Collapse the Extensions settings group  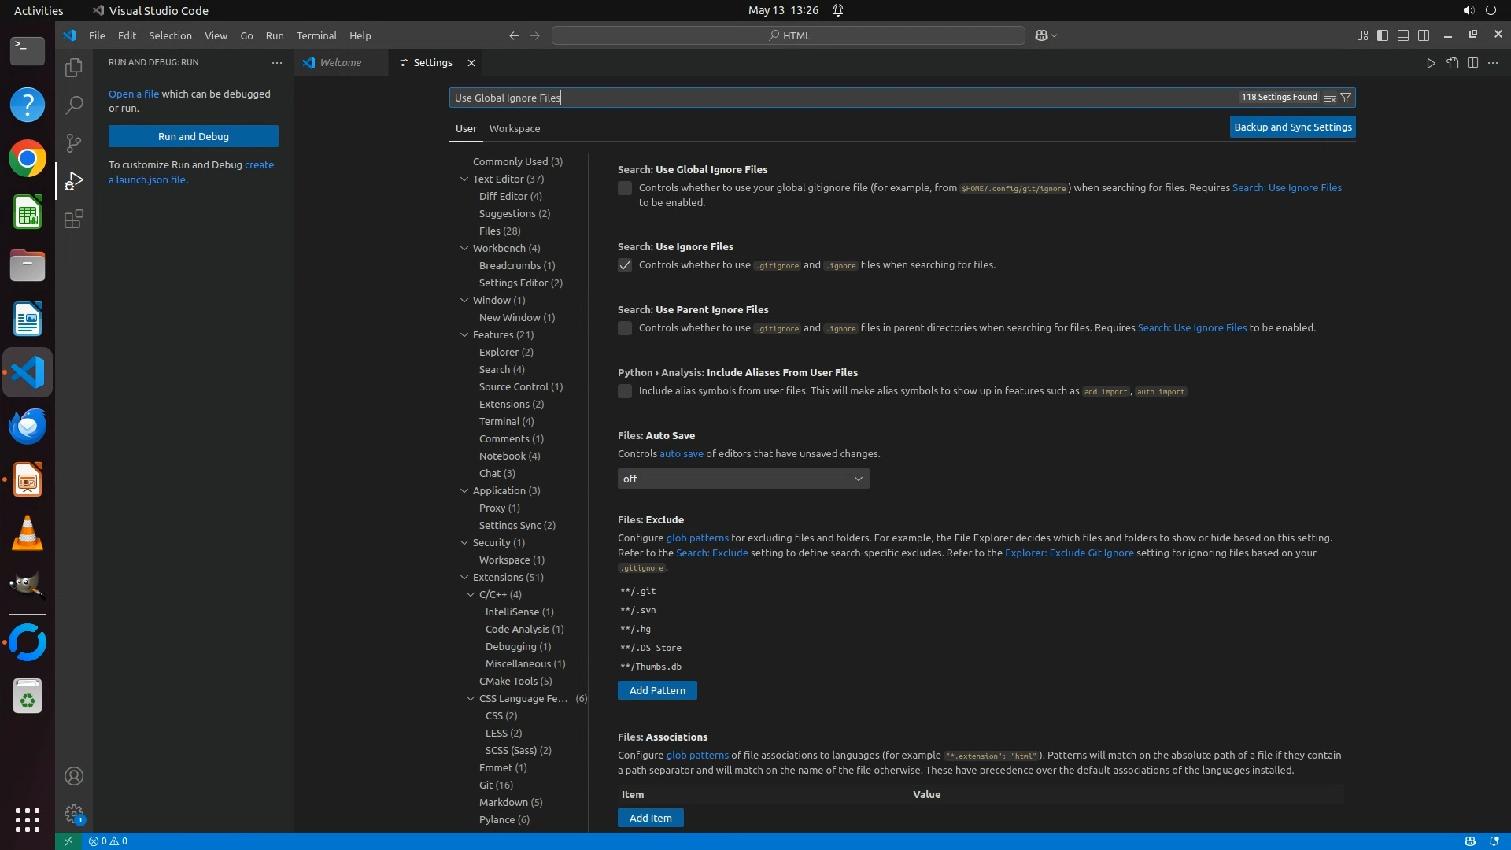(464, 577)
